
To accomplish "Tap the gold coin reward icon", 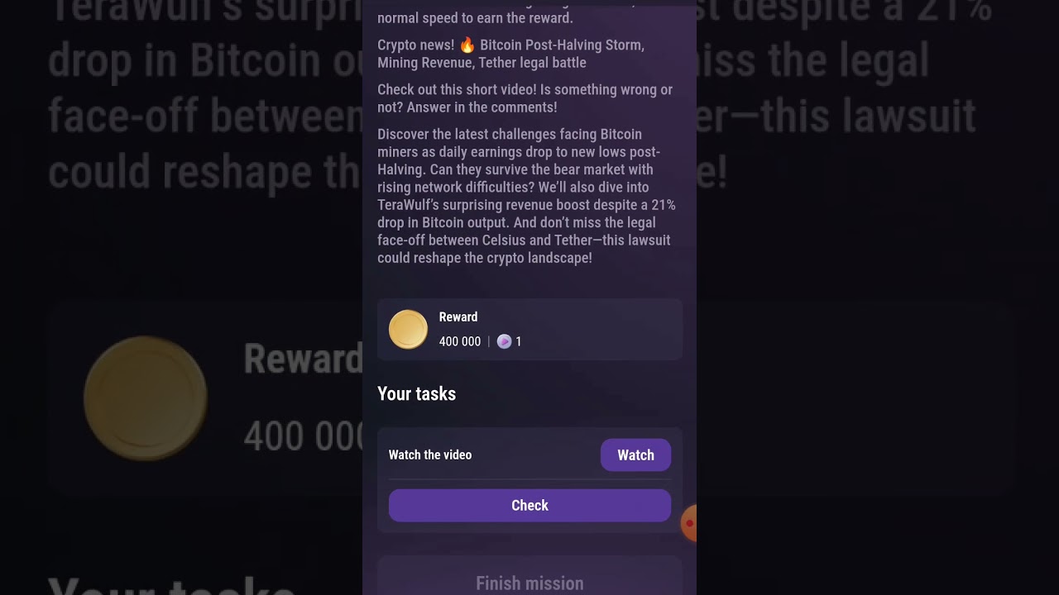I will (408, 330).
